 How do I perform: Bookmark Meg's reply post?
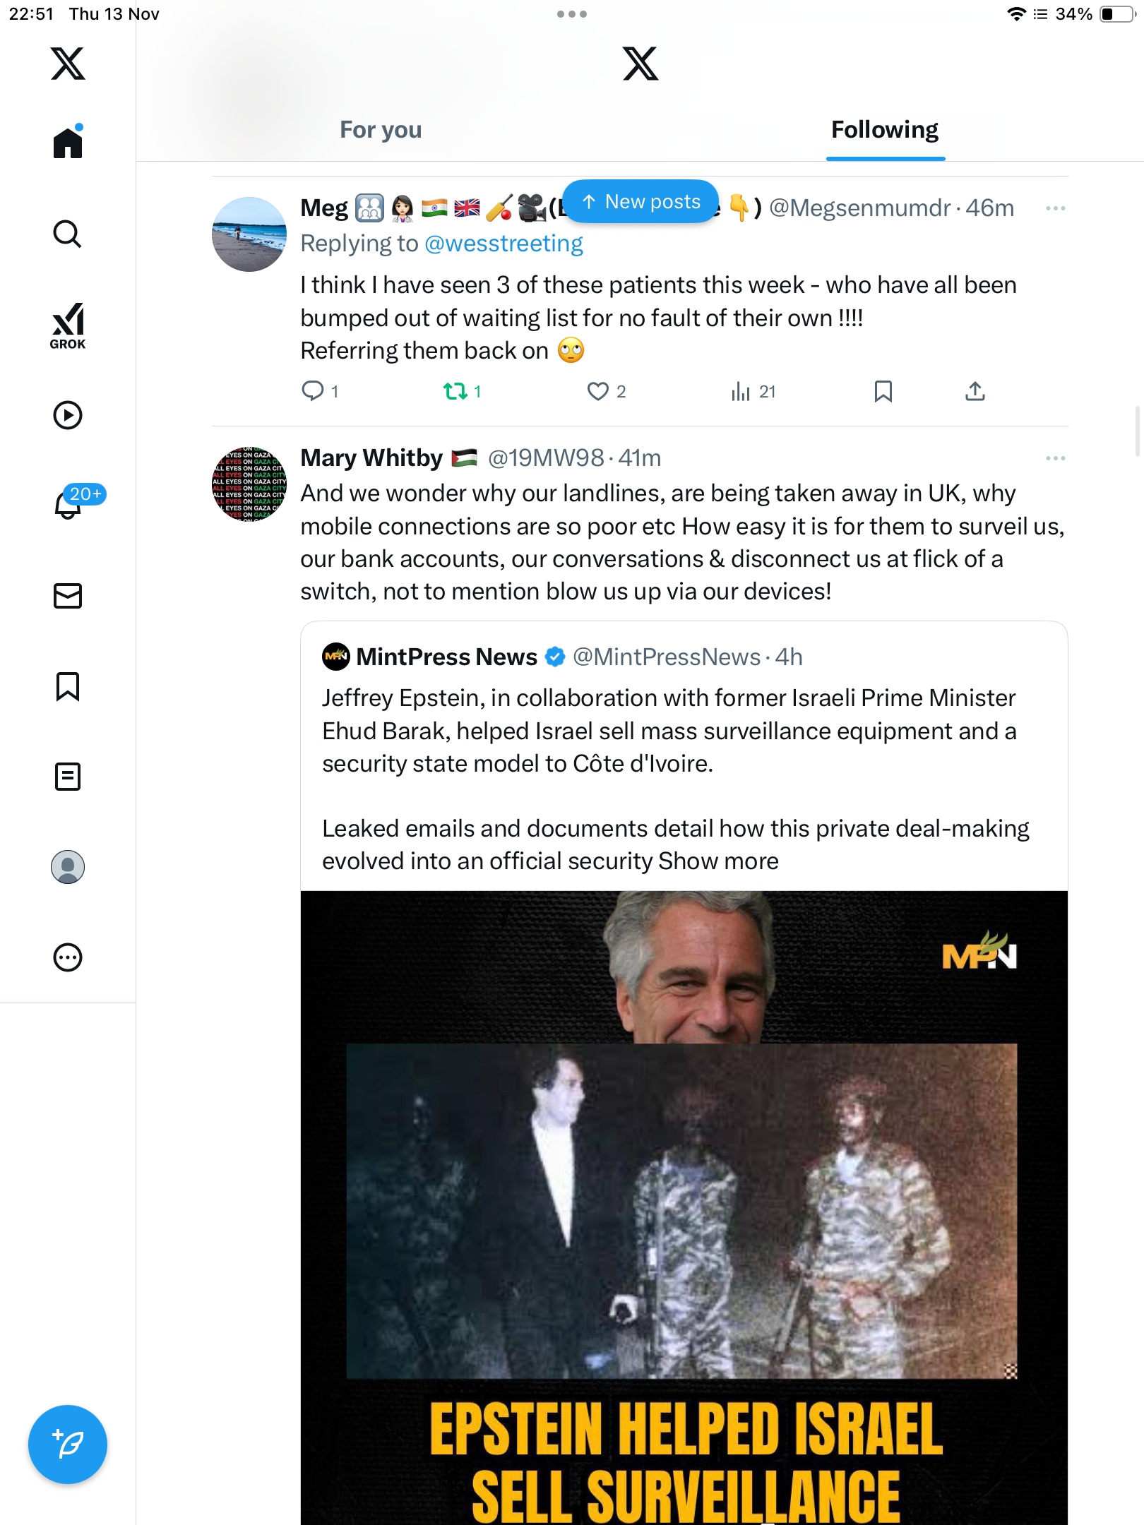883,391
